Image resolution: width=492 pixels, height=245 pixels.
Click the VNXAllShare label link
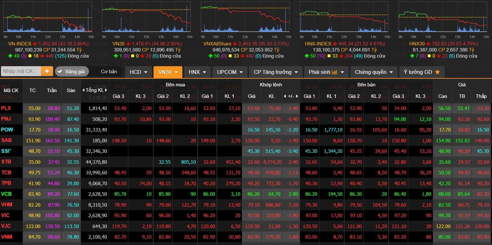(x=217, y=43)
